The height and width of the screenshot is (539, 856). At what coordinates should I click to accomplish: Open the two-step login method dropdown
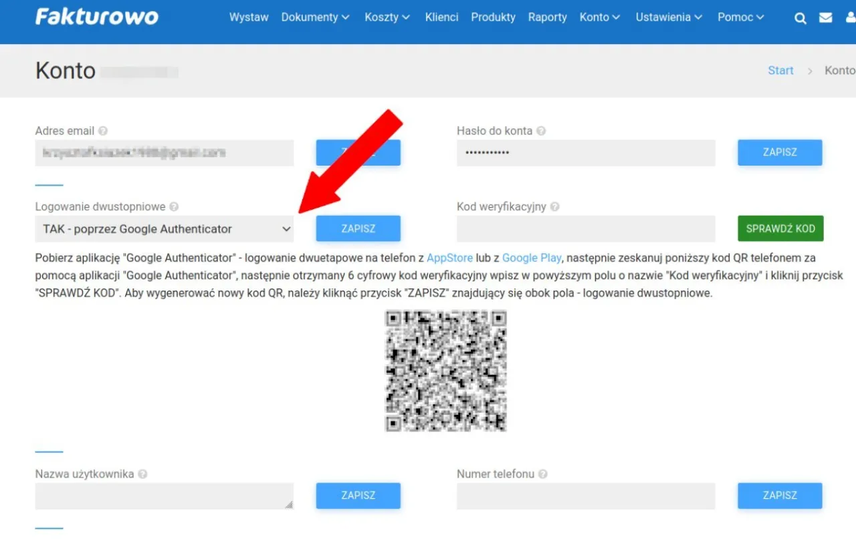(x=164, y=228)
